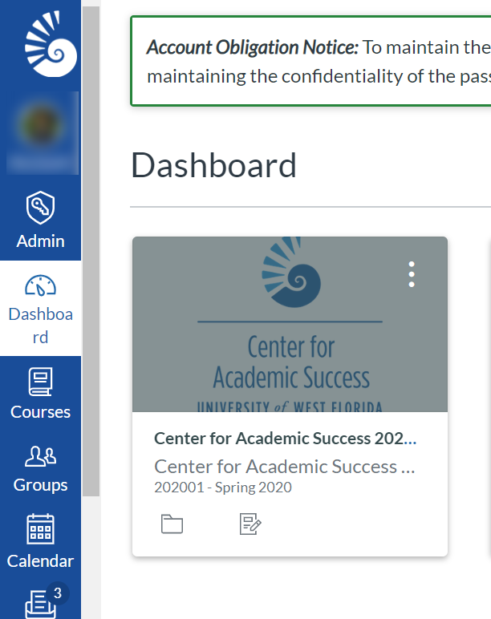Image resolution: width=491 pixels, height=619 pixels.
Task: Open Inbox icon with 3 badge
Action: point(41,604)
